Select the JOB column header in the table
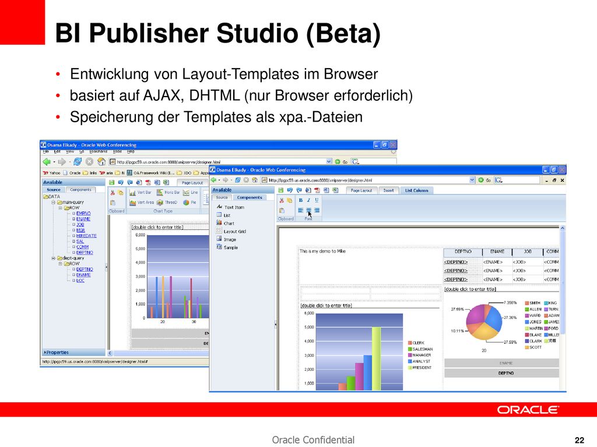597x447 pixels. [x=528, y=251]
